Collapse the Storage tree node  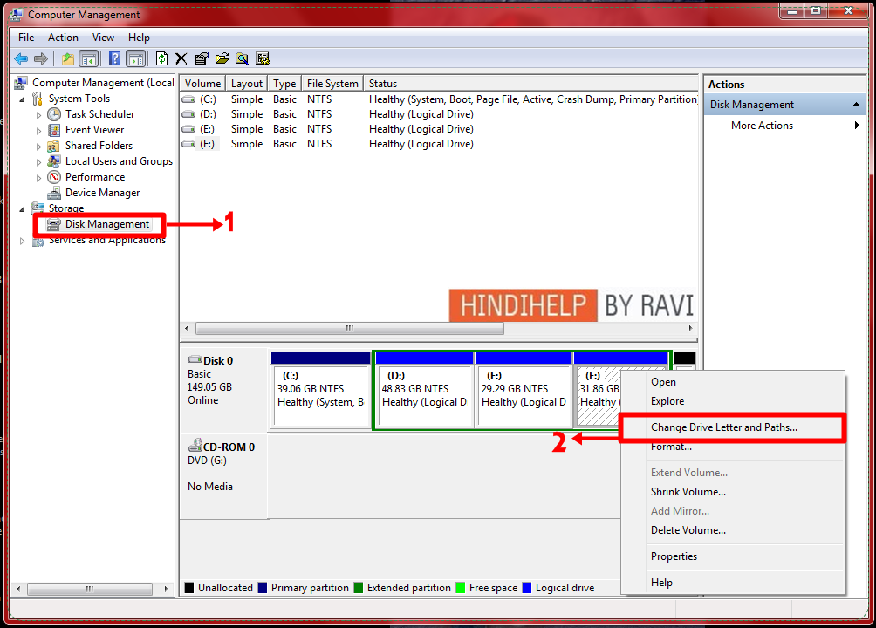coord(23,209)
